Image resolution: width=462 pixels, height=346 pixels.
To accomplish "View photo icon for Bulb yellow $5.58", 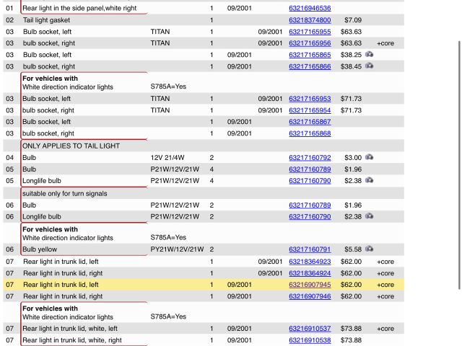I will [369, 249].
